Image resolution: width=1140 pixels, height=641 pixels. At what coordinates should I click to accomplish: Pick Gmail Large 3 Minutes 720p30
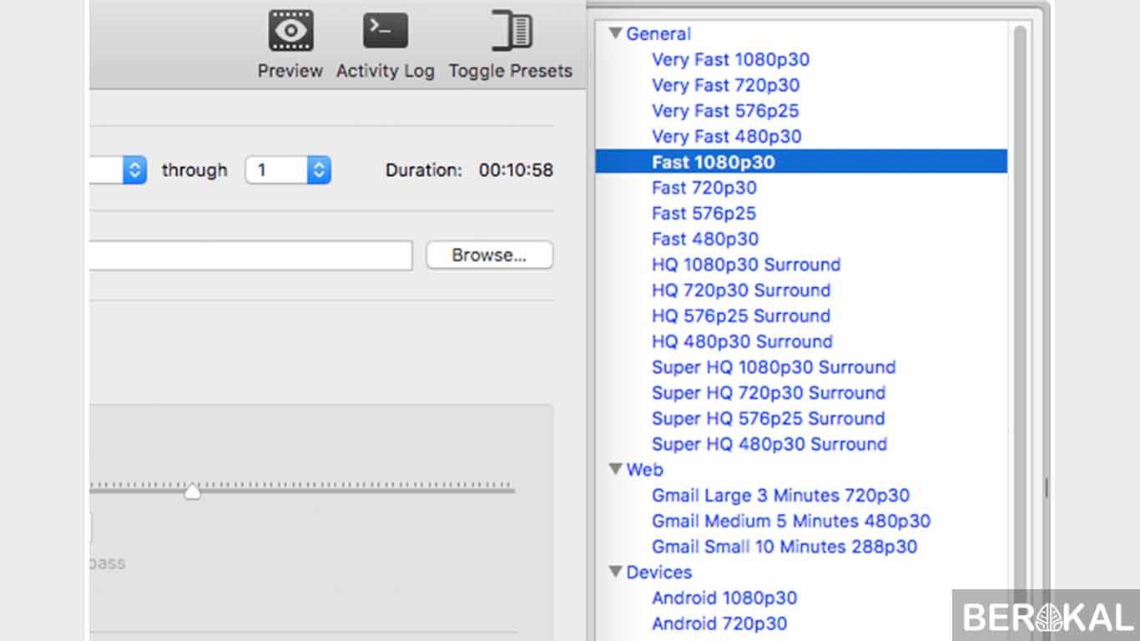pos(781,496)
